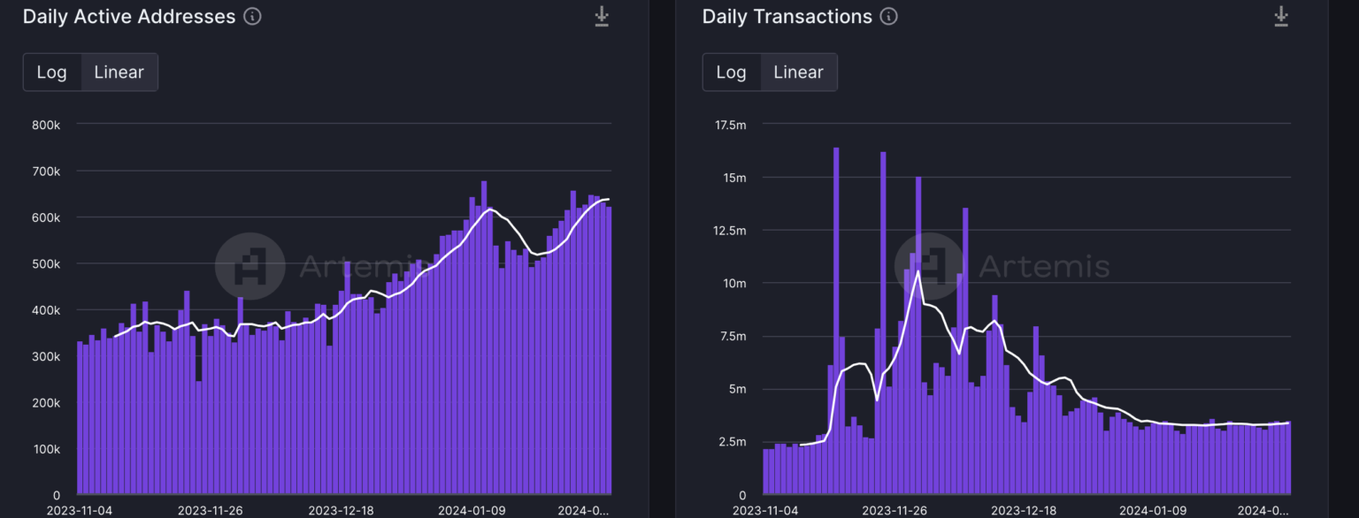Switch Daily Active Addresses chart to Log
1359x518 pixels.
(x=52, y=72)
